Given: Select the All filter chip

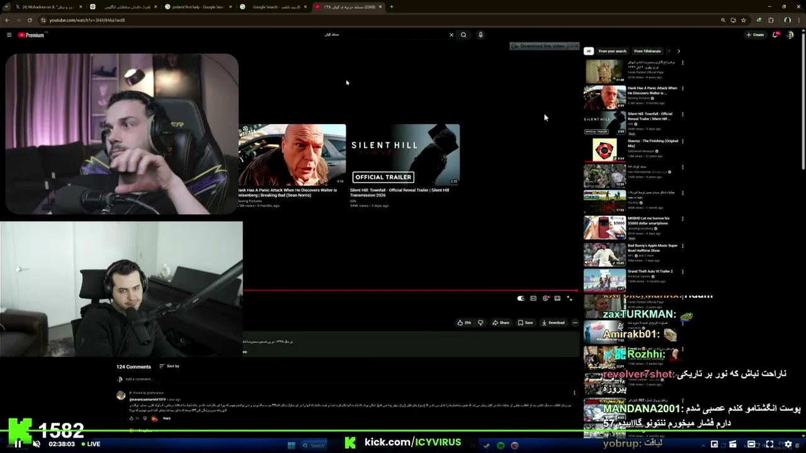Looking at the screenshot, I should [588, 51].
